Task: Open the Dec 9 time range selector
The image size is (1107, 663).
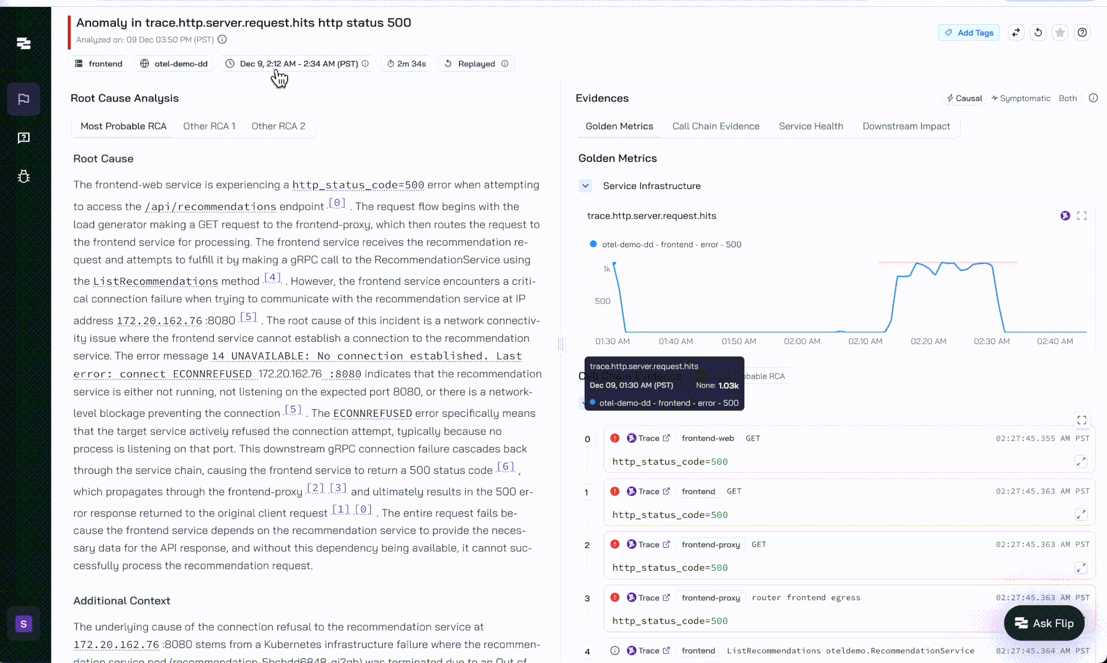Action: coord(298,63)
